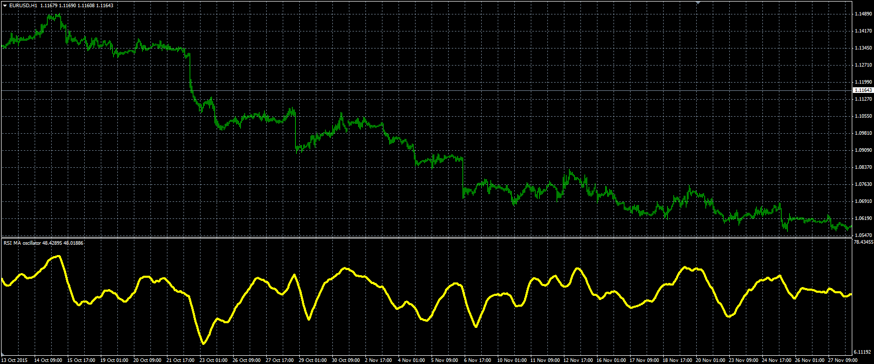Click the EURUSD,H1 chart title text
Image resolution: width=874 pixels, height=364 pixels.
click(23, 5)
